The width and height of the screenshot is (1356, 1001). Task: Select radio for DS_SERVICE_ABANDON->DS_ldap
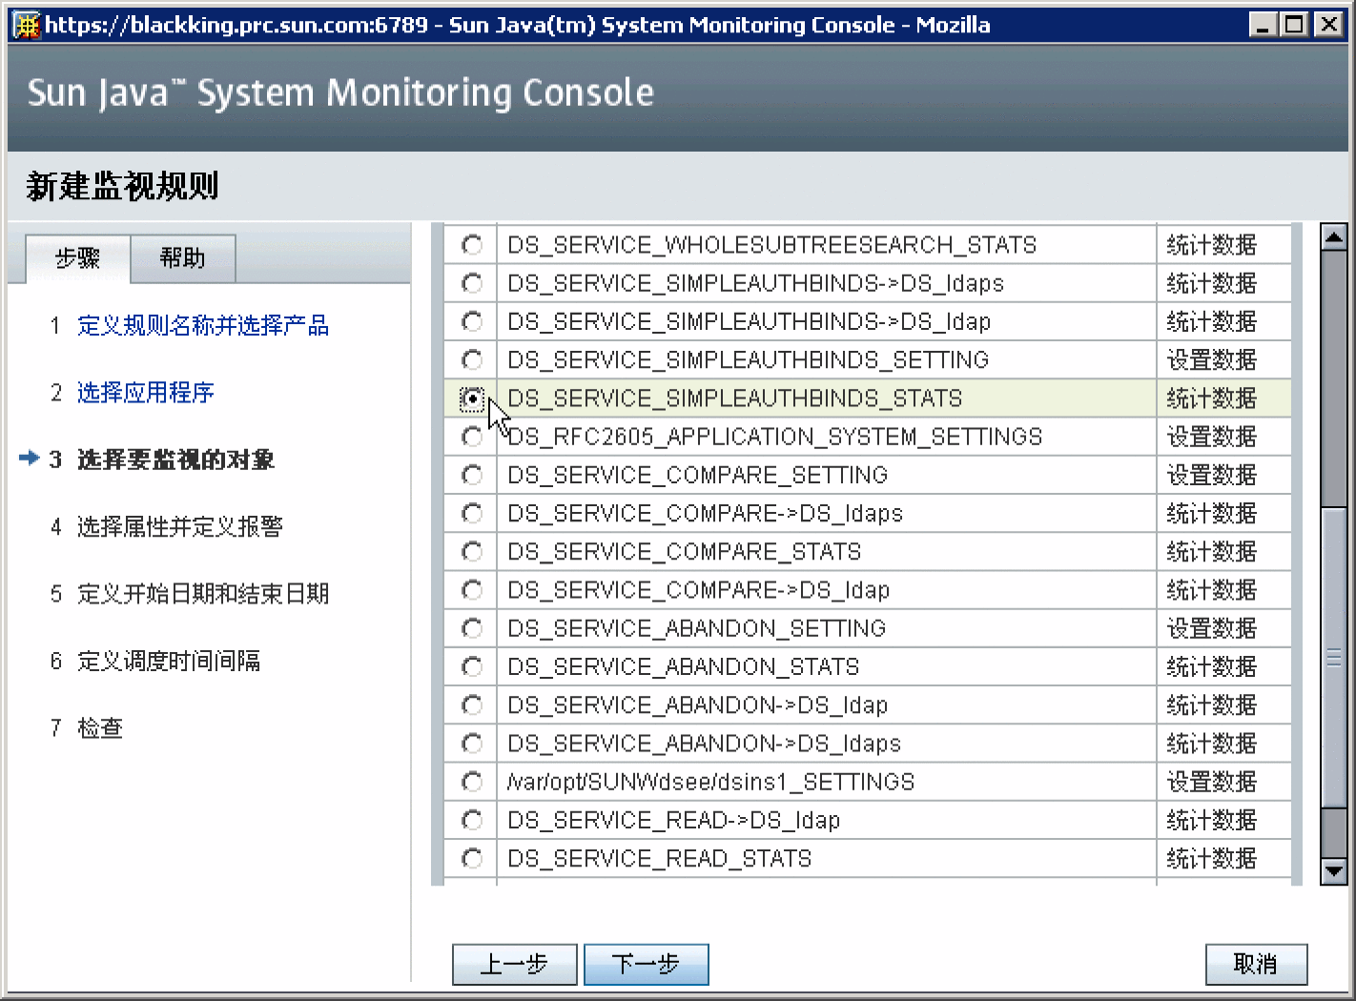click(x=472, y=705)
